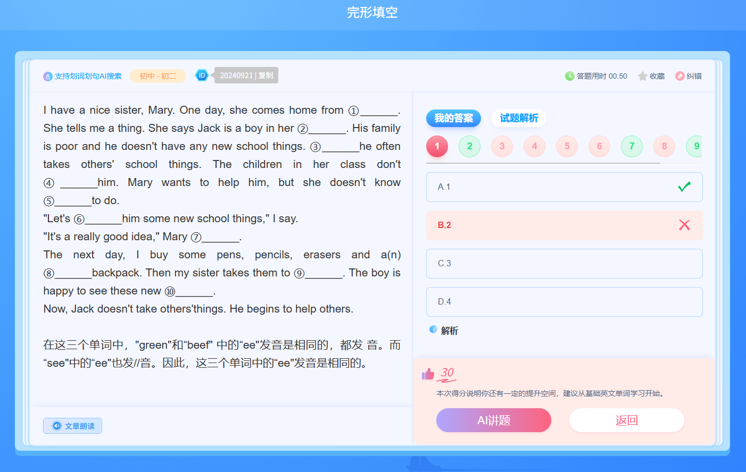Click the thumbs-up score icon
This screenshot has width=746, height=472.
[x=428, y=374]
